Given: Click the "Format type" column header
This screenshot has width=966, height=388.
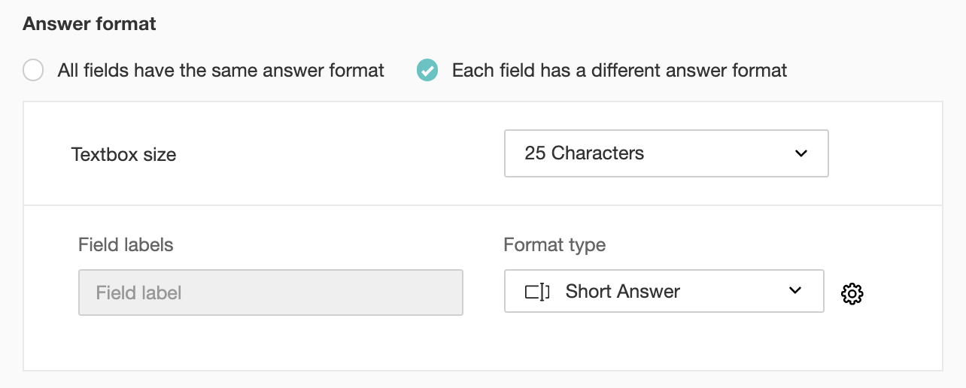Looking at the screenshot, I should click(554, 244).
